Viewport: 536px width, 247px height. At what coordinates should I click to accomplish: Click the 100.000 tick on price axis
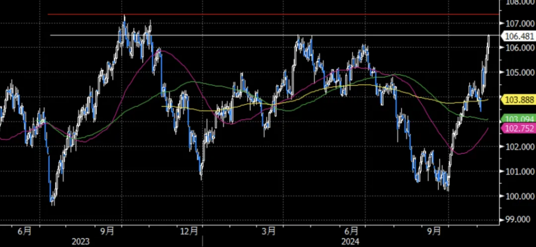[x=517, y=196]
